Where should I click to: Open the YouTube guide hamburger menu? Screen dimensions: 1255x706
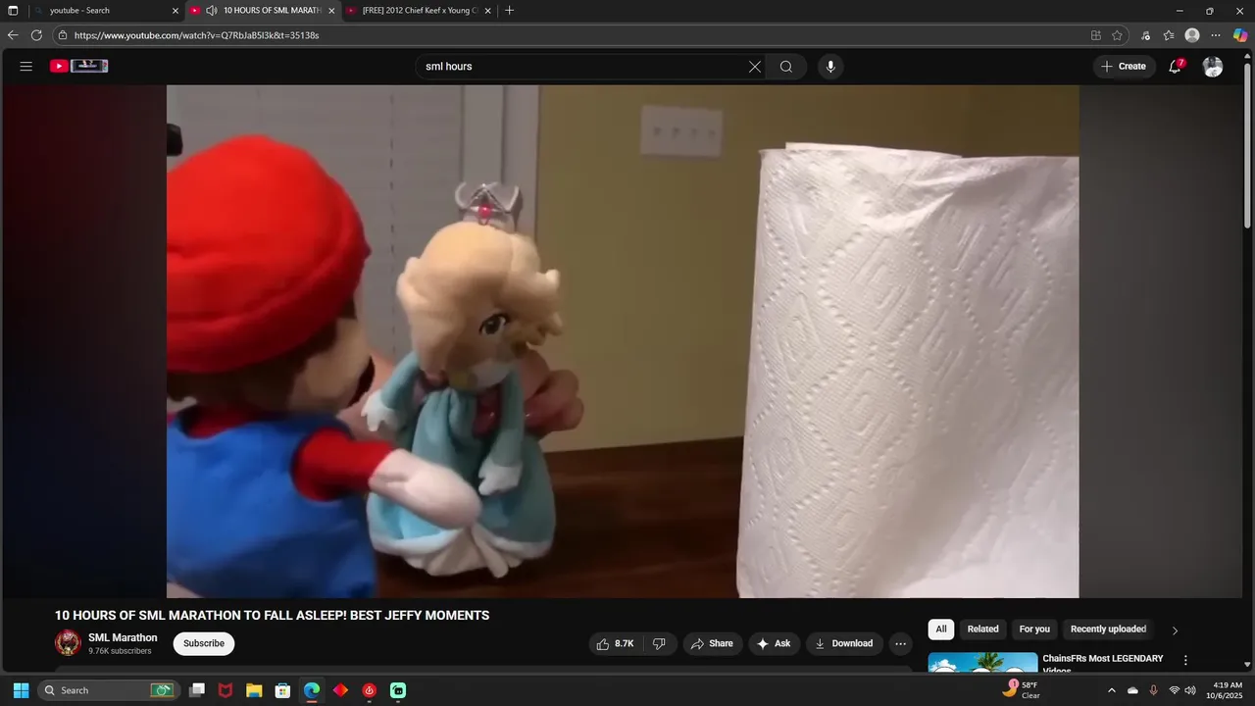coord(26,67)
